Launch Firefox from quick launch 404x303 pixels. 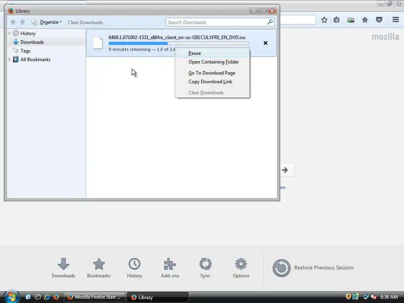(x=56, y=297)
